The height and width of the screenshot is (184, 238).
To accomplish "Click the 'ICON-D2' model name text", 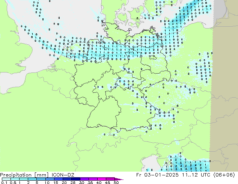I will (x=63, y=175).
